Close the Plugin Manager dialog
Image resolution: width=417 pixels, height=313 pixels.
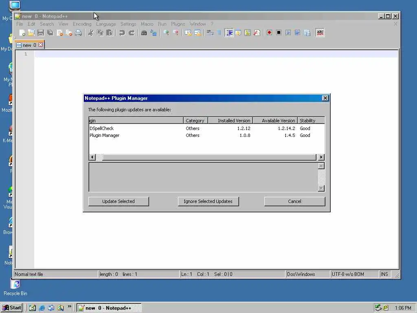point(325,98)
